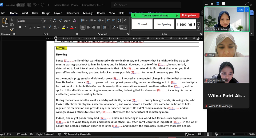Image resolution: width=256 pixels, height=138 pixels.
Task: Align text left
Action: 83,27
